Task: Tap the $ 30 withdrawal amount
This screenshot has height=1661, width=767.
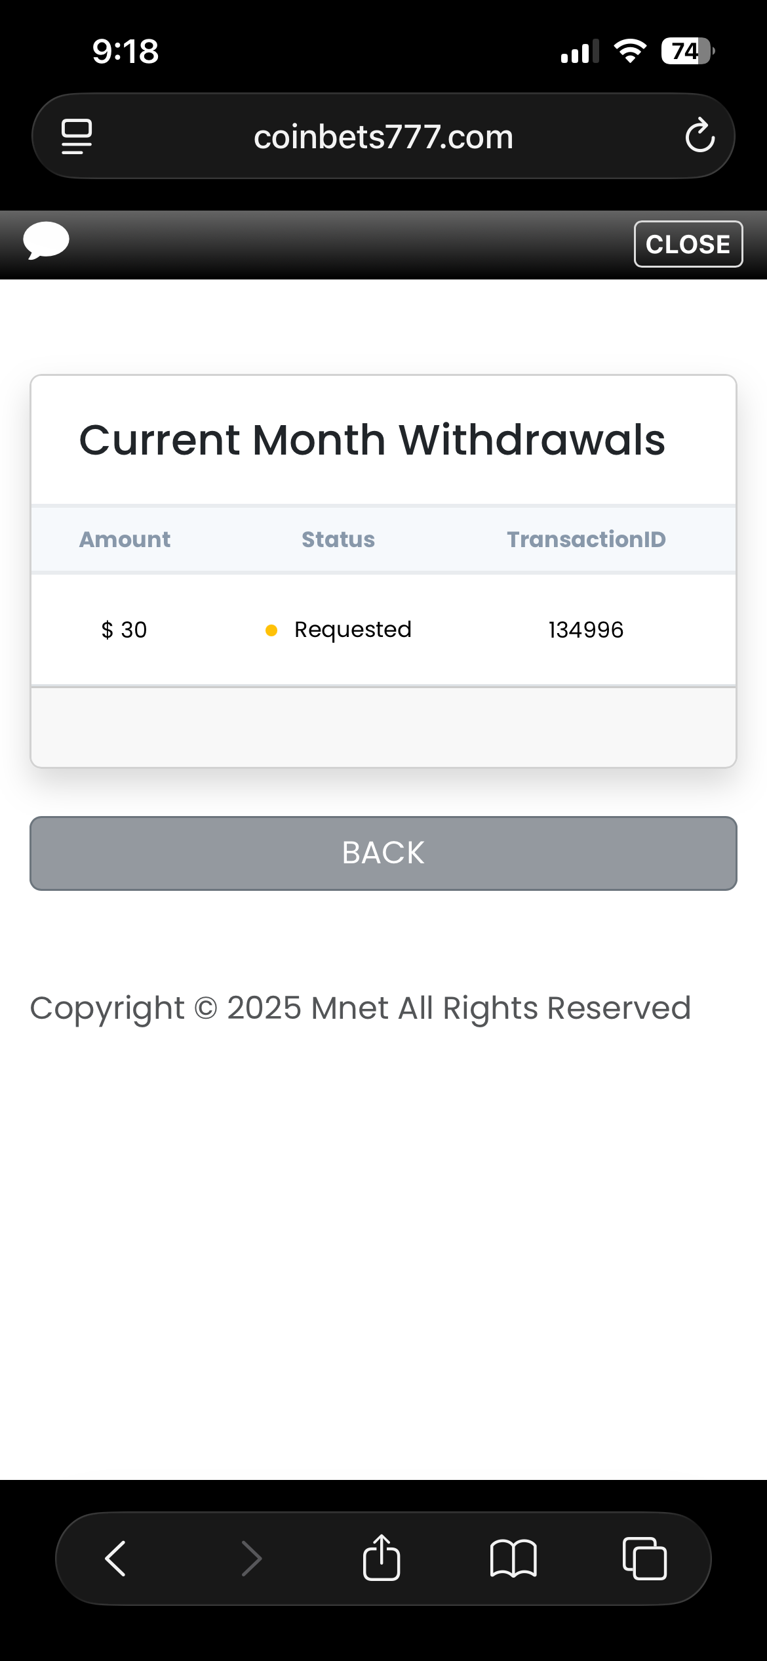Action: pyautogui.click(x=124, y=630)
